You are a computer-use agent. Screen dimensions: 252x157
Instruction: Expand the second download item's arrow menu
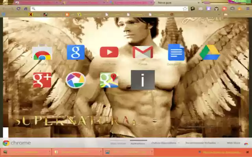(101, 152)
